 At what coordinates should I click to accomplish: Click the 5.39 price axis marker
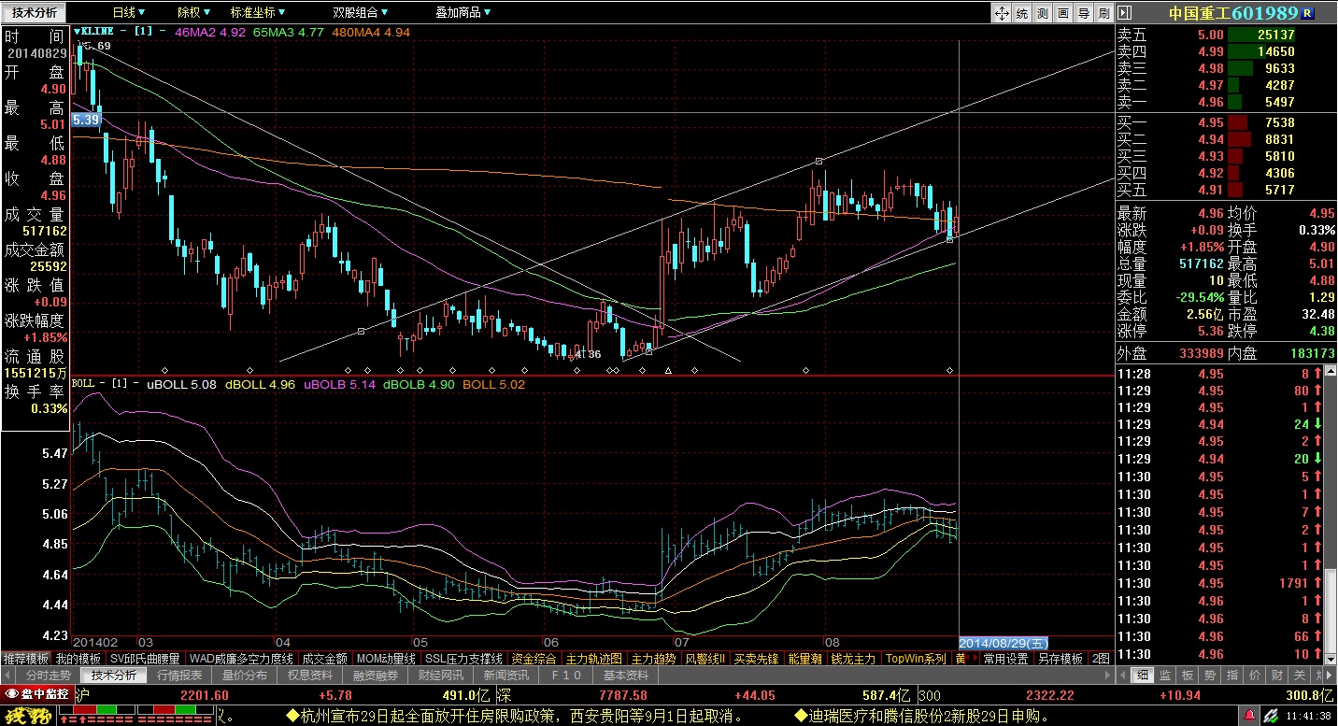tap(85, 120)
